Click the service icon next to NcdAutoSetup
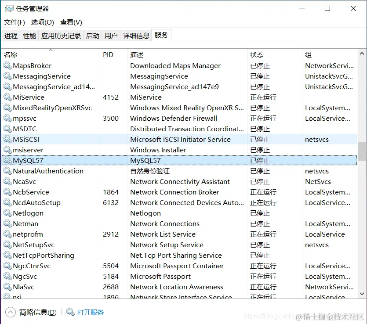The height and width of the screenshot is (324, 367). (7, 202)
